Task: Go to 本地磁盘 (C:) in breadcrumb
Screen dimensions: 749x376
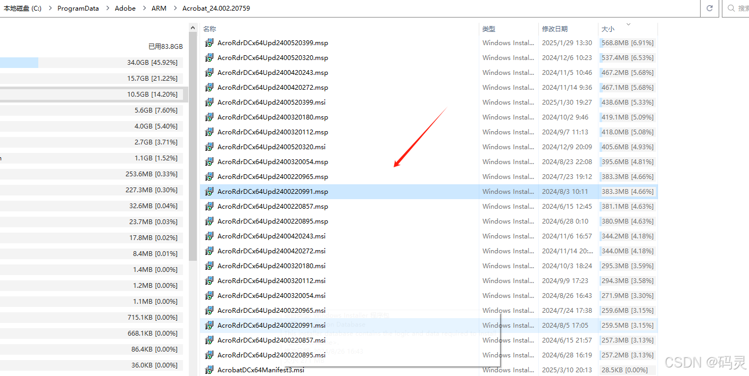Action: [x=22, y=8]
